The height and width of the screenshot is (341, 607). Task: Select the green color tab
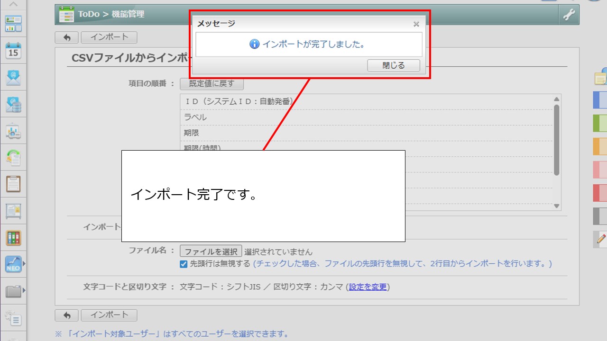click(600, 123)
